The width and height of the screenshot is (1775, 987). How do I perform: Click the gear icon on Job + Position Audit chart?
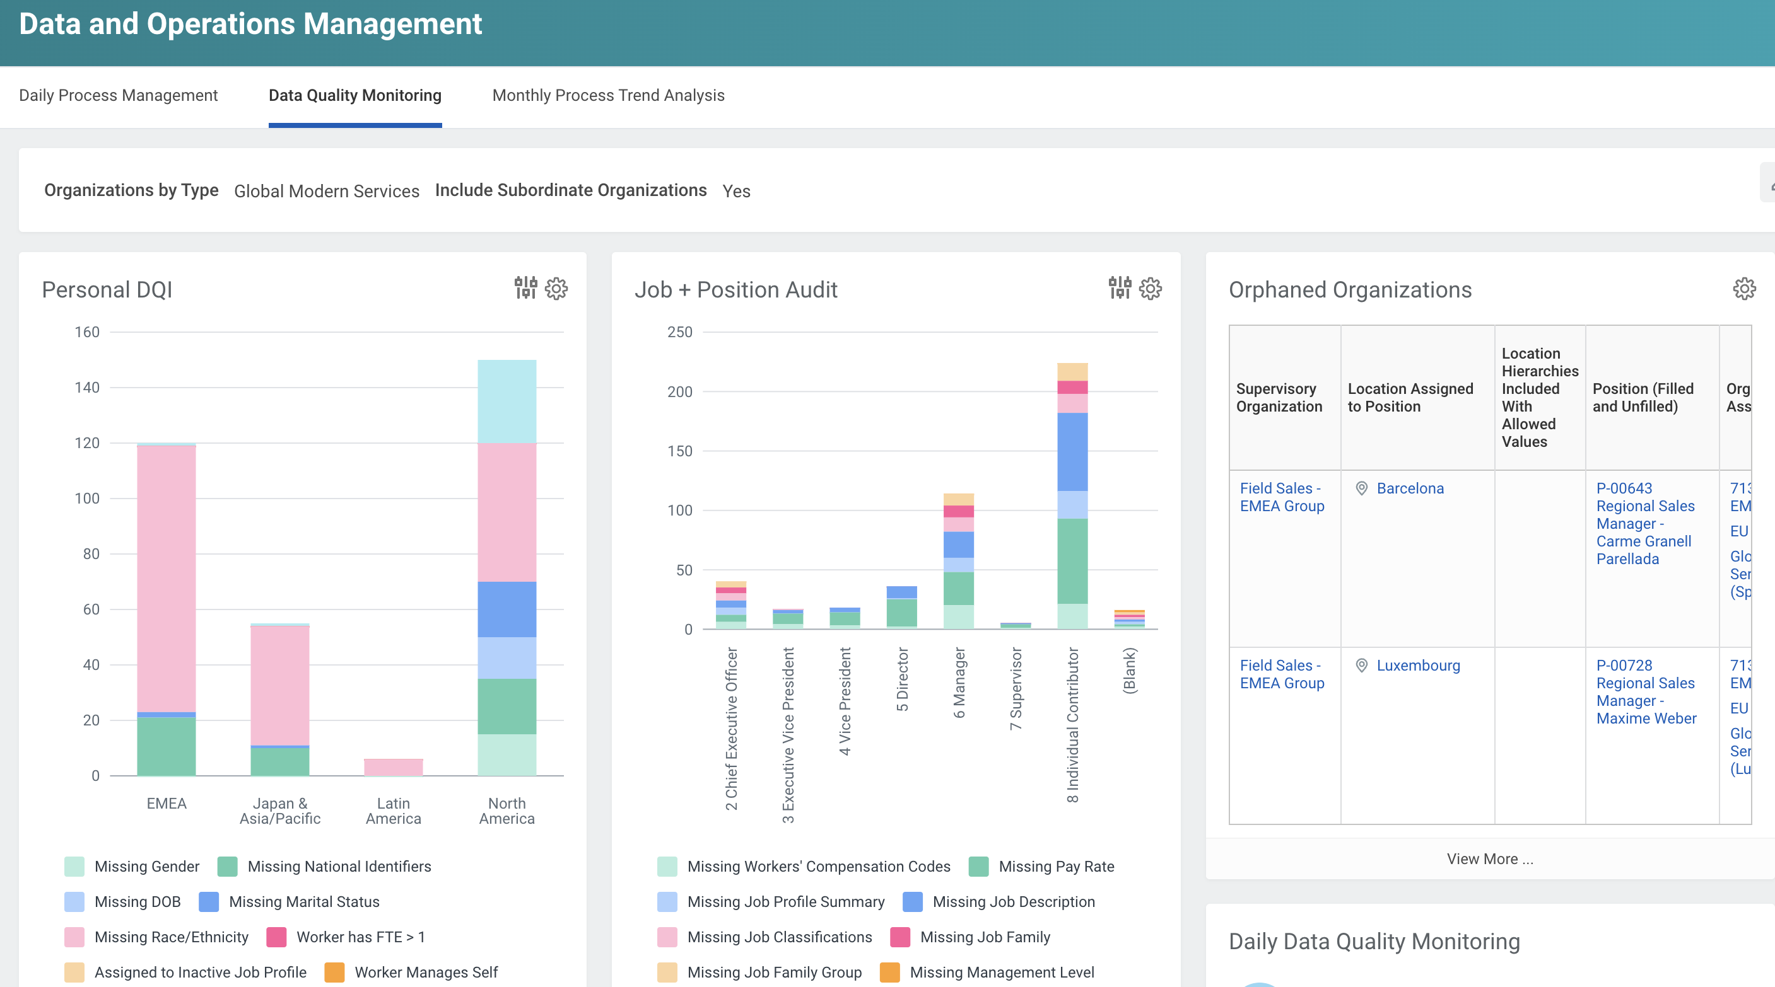(1150, 289)
